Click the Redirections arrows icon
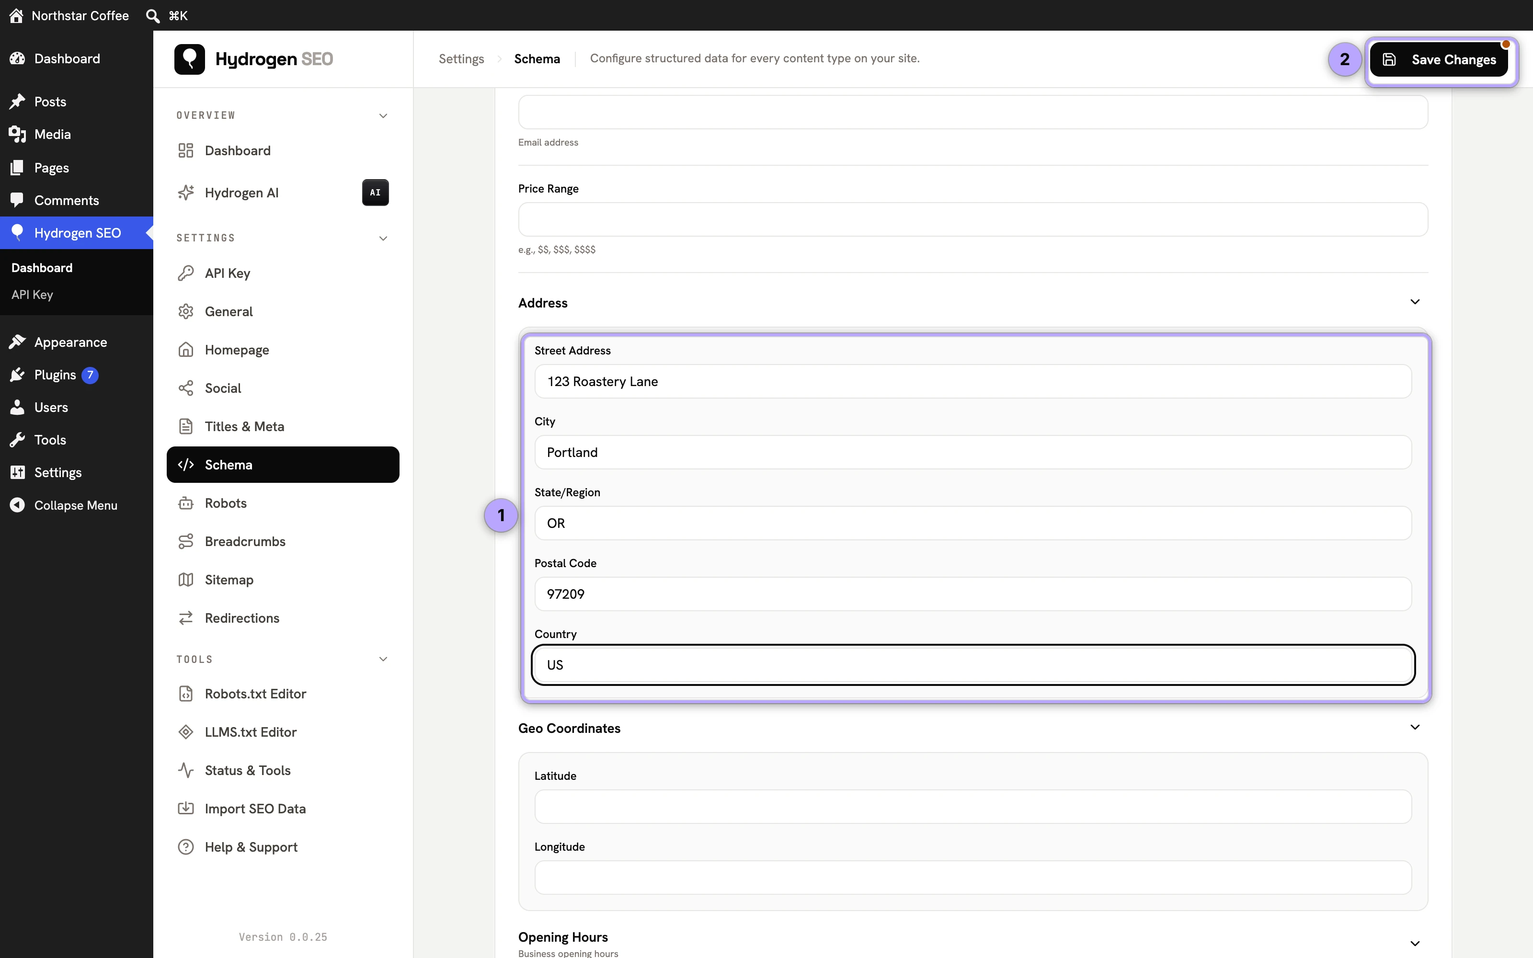Image resolution: width=1533 pixels, height=958 pixels. [x=185, y=618]
